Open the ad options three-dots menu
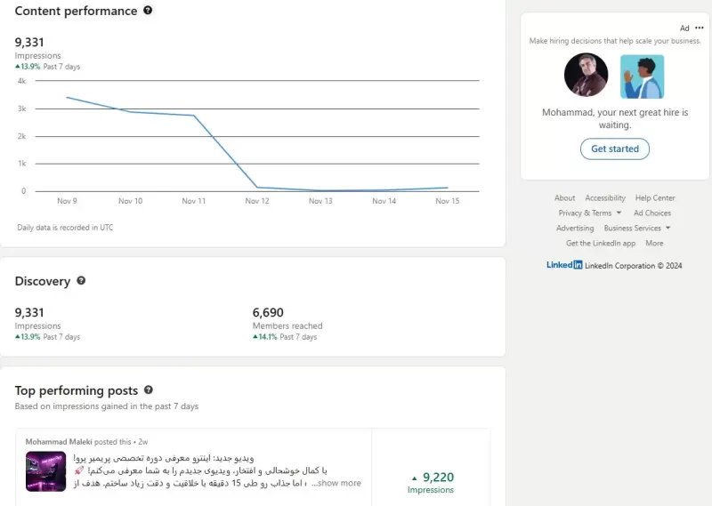The image size is (712, 506). click(x=700, y=28)
